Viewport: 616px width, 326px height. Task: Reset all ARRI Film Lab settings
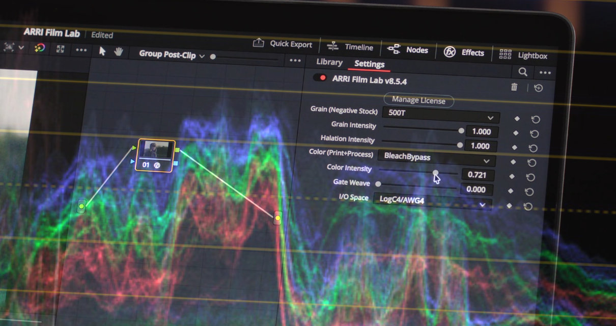tap(539, 88)
